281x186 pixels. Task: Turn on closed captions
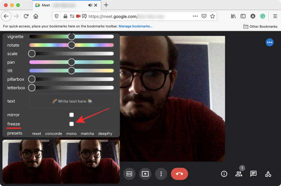tap(129, 174)
